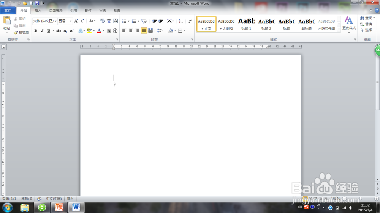Click the Cut scissors button
This screenshot has height=213, width=380.
20,19
